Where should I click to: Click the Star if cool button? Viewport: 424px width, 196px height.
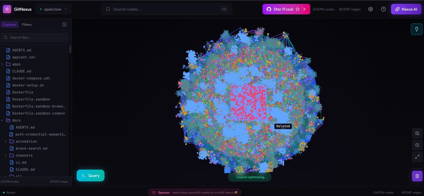286,9
